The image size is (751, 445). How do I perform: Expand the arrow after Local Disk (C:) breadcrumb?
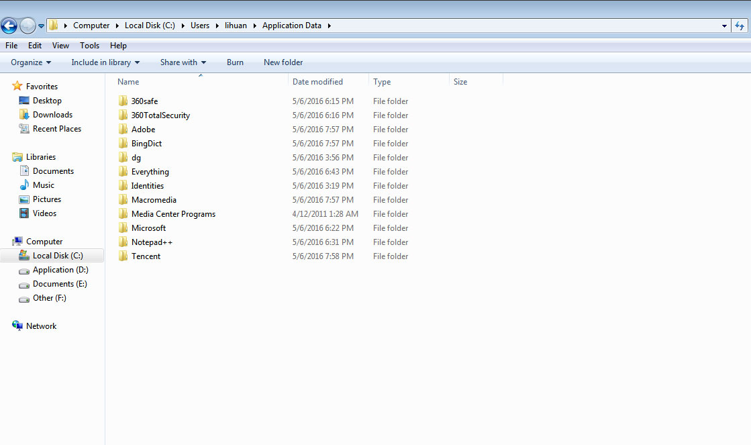(183, 26)
